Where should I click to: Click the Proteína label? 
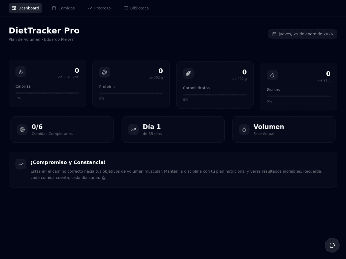pos(107,87)
